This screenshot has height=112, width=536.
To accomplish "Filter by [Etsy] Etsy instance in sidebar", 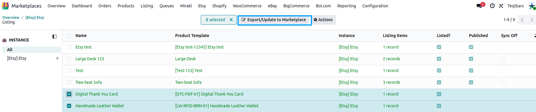I will (x=31, y=58).
